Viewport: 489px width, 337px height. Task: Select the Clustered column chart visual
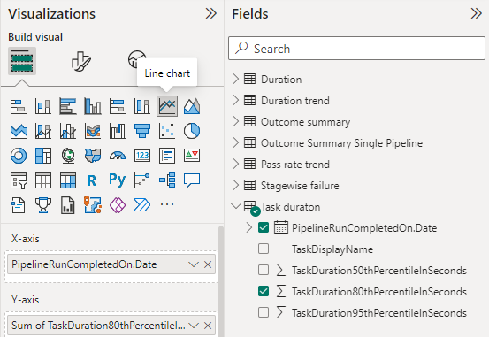[93, 106]
